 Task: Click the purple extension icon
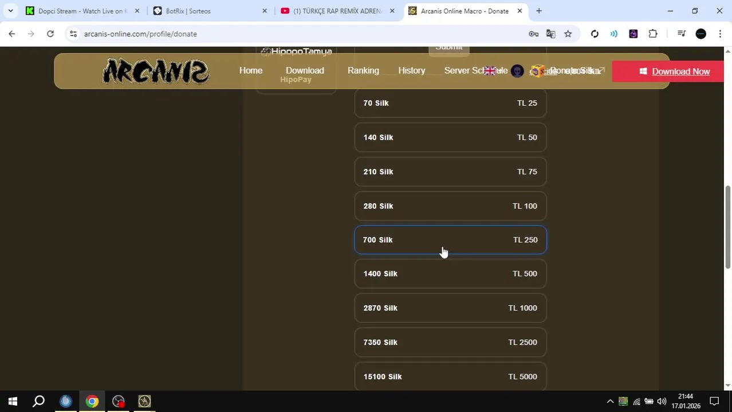(633, 34)
